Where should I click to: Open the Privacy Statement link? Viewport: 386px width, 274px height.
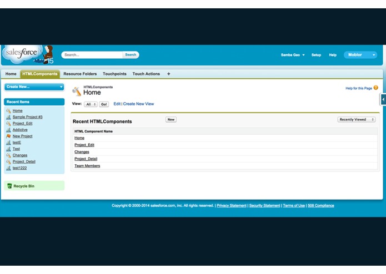click(x=232, y=205)
